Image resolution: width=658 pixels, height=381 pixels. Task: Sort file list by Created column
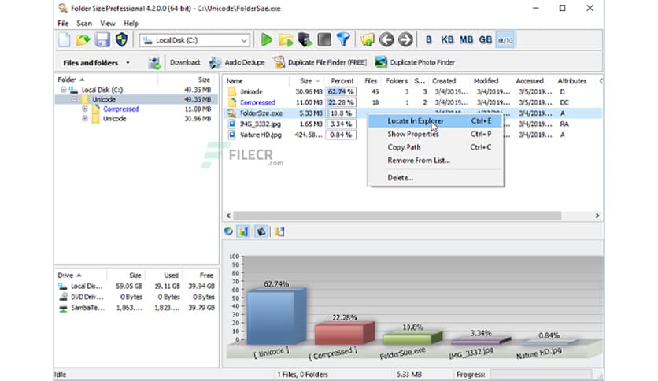point(444,81)
